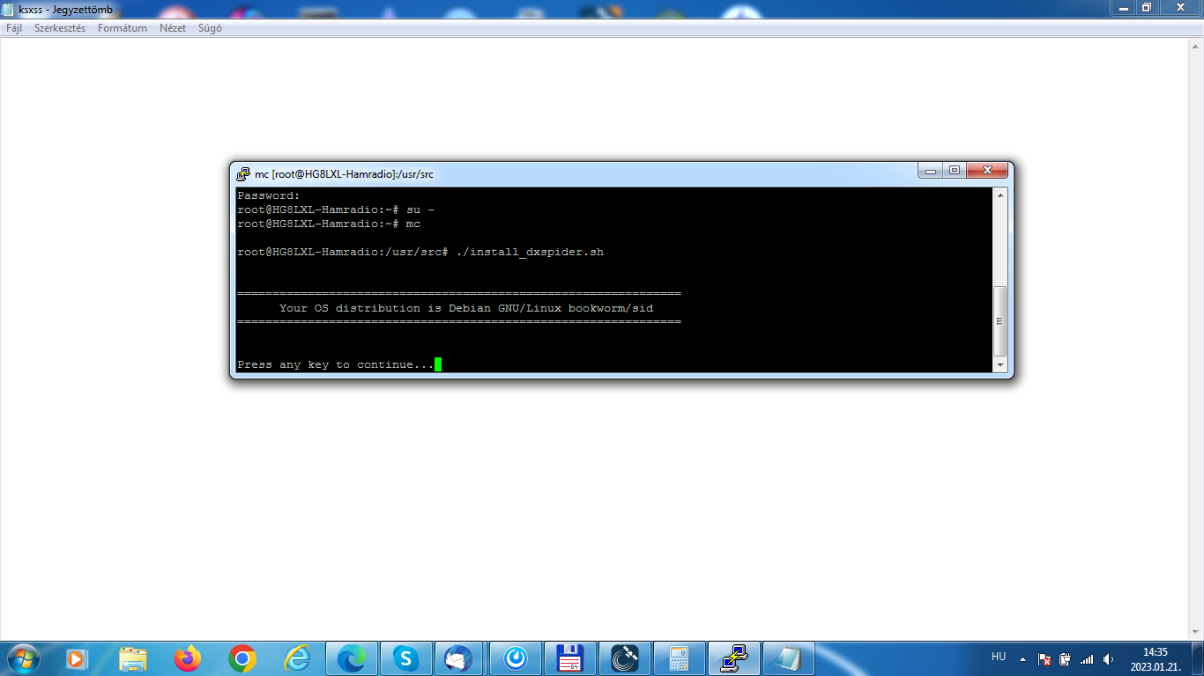
Task: Open the Súgó menu
Action: click(x=210, y=28)
